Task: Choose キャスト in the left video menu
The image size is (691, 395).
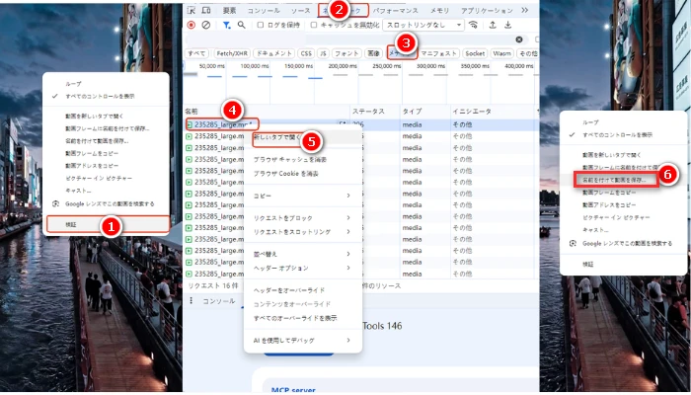Action: (78, 191)
